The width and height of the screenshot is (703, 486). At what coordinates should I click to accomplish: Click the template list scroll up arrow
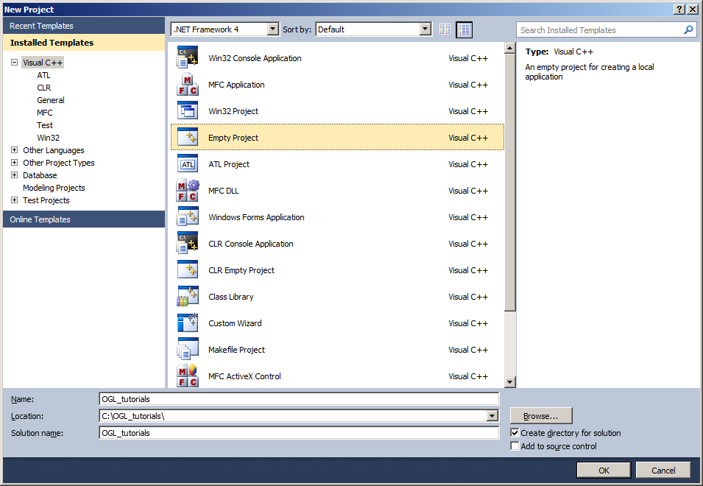(509, 48)
